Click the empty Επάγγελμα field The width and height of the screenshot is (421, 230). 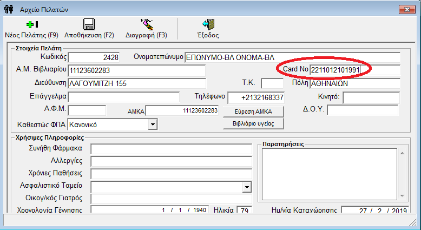[x=124, y=97]
